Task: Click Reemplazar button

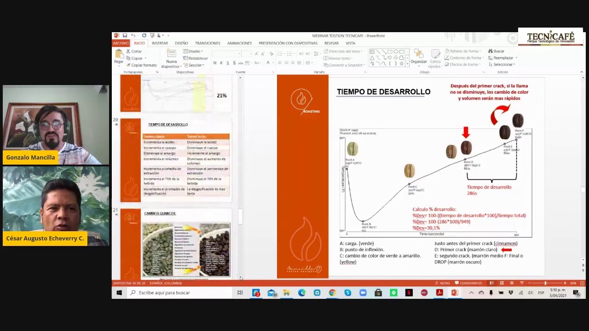Action: 502,58
